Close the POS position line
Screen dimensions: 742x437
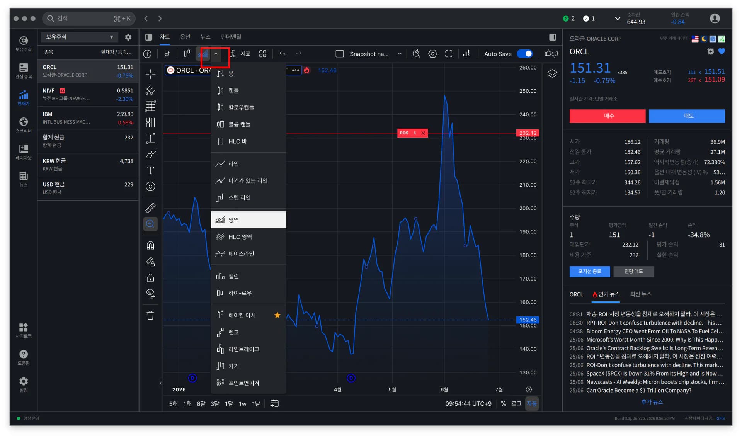coord(423,133)
